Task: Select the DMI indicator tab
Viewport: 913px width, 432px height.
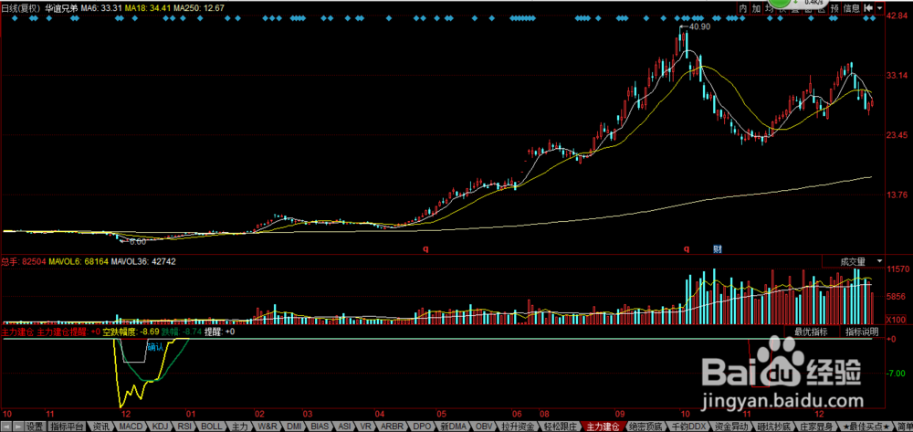Action: (295, 427)
